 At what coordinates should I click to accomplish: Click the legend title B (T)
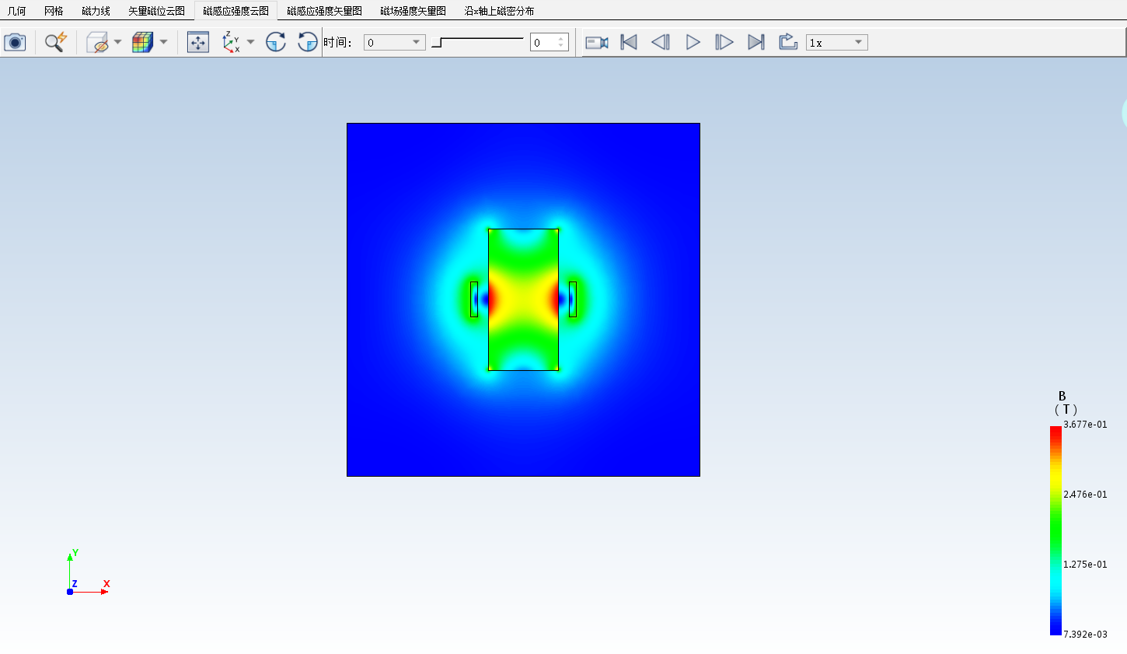pos(1065,403)
